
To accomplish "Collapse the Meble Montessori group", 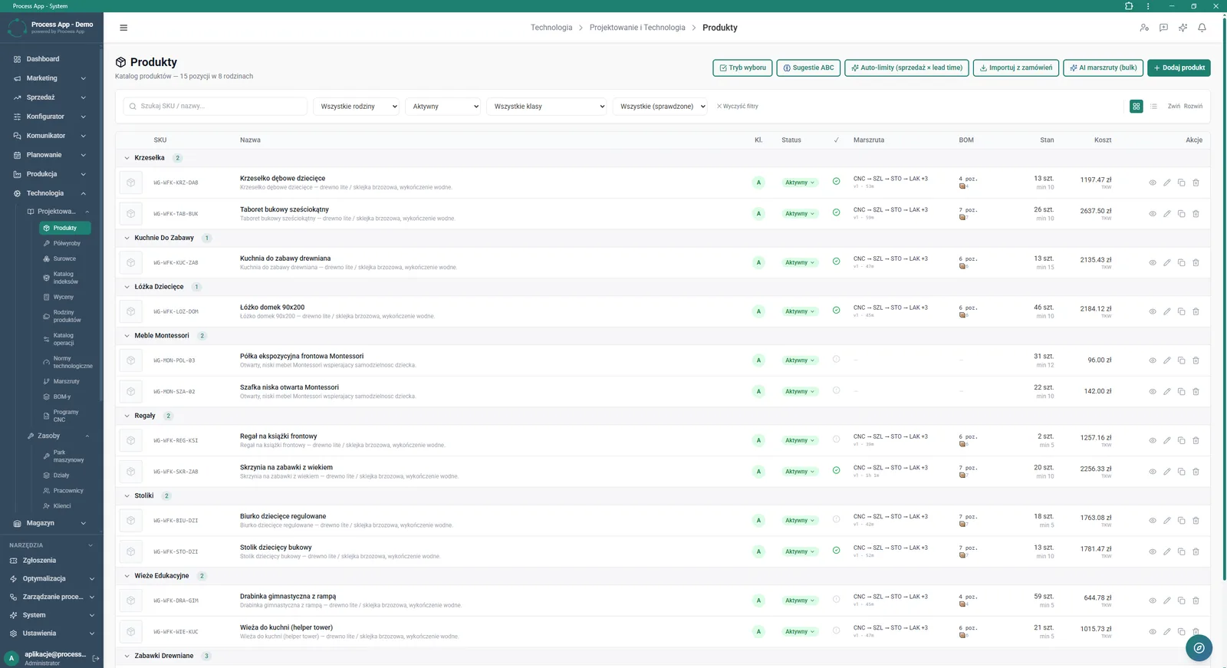I will 127,336.
